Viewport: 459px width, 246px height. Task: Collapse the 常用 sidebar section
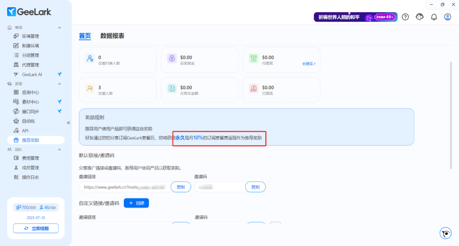click(60, 27)
